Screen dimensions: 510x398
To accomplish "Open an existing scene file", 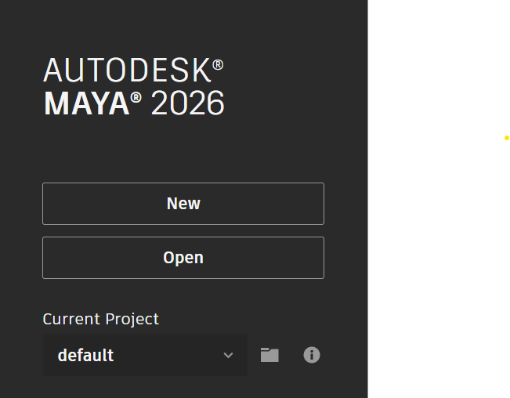I will point(183,258).
